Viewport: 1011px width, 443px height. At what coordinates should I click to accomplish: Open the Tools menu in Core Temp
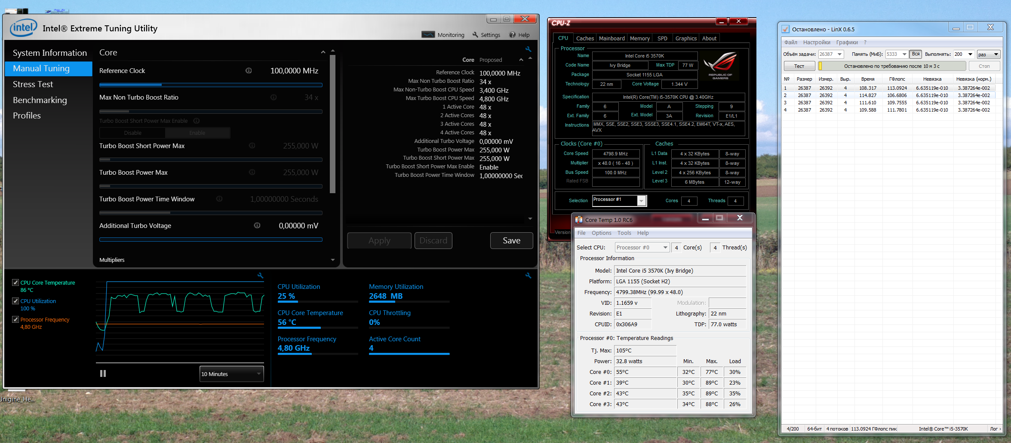click(624, 233)
